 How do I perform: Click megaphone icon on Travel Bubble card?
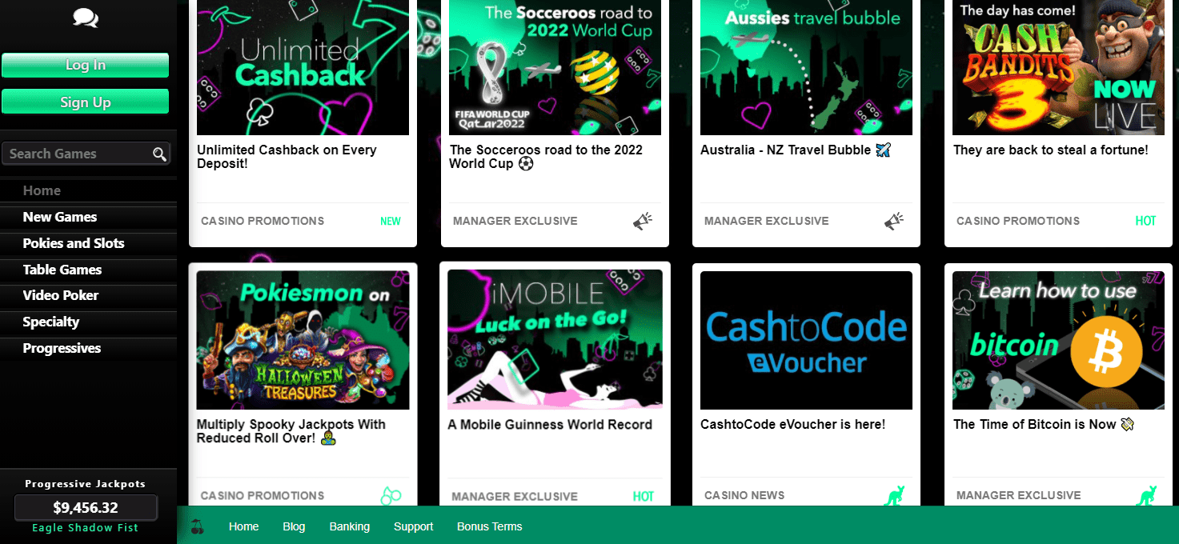[x=894, y=222]
